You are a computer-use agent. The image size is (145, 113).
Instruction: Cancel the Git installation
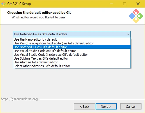(131, 107)
